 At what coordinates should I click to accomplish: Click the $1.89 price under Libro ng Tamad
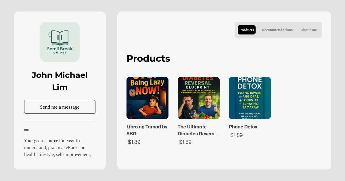pos(134,142)
